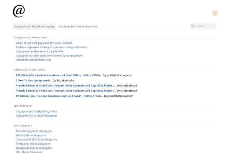Switch to Singapore Job Market Blog Posts tab
Image resolution: width=230 pixels, height=153 pixels.
pyautogui.click(x=77, y=26)
